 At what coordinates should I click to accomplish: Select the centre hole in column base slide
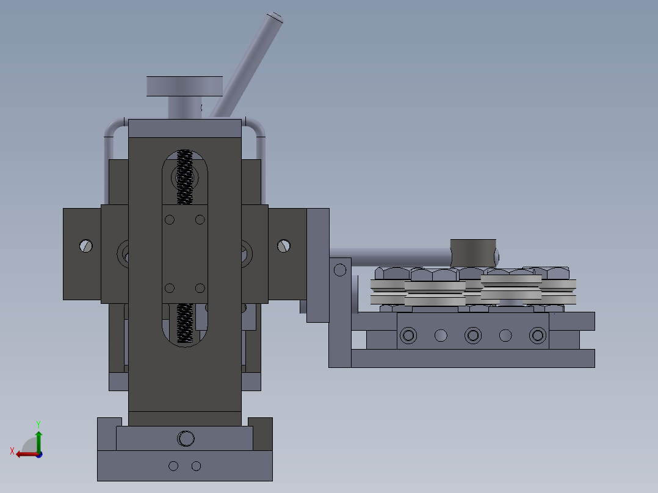tap(186, 439)
